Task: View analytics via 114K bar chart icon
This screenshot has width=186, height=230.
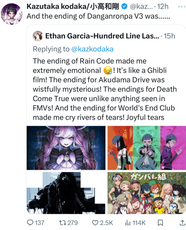Action: point(128,223)
